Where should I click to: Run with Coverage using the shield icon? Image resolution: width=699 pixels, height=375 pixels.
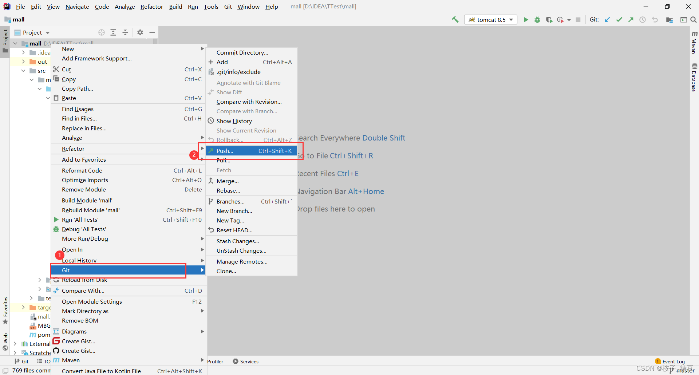(x=549, y=19)
